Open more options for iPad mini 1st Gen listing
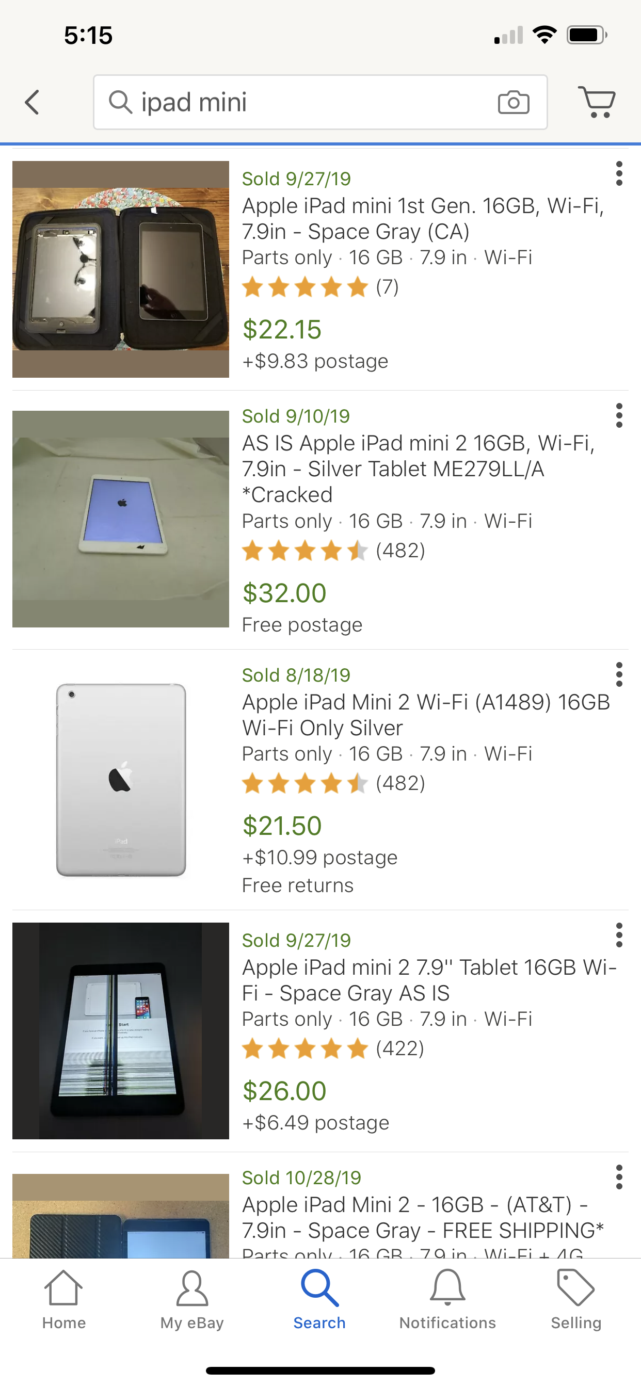This screenshot has height=1387, width=641. (x=619, y=173)
